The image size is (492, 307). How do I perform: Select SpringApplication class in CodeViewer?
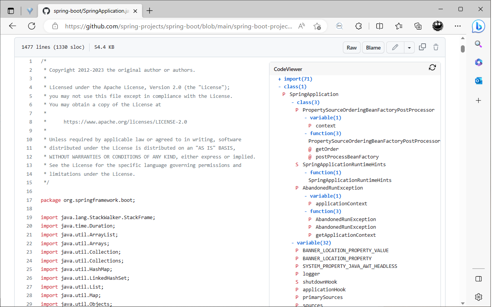(314, 94)
